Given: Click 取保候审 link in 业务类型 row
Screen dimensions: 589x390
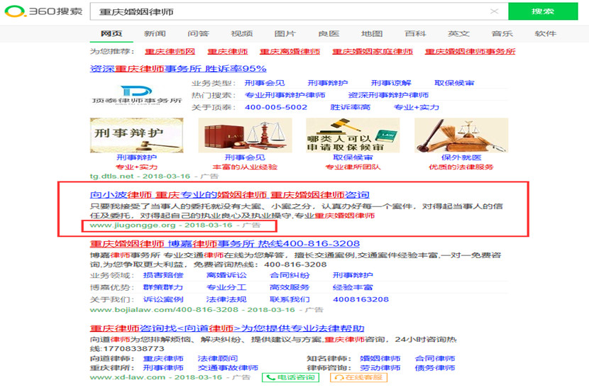Looking at the screenshot, I should 454,83.
